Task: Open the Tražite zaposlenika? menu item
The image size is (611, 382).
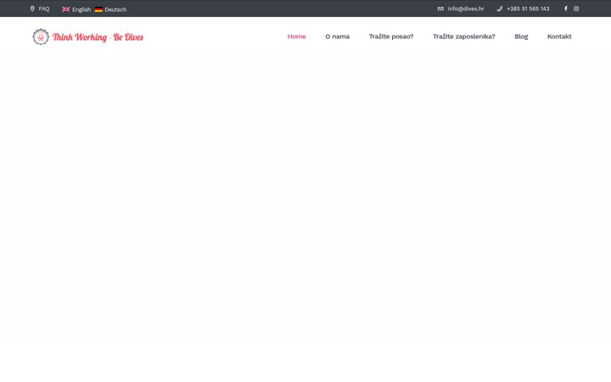Action: (x=463, y=37)
